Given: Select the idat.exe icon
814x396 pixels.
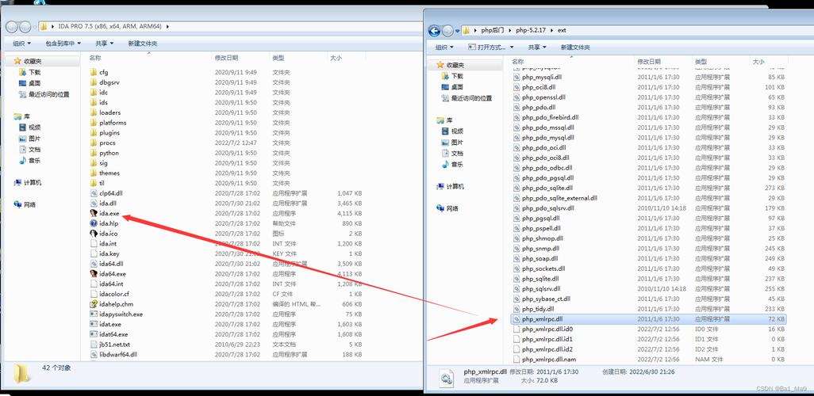Looking at the screenshot, I should pyautogui.click(x=94, y=325).
